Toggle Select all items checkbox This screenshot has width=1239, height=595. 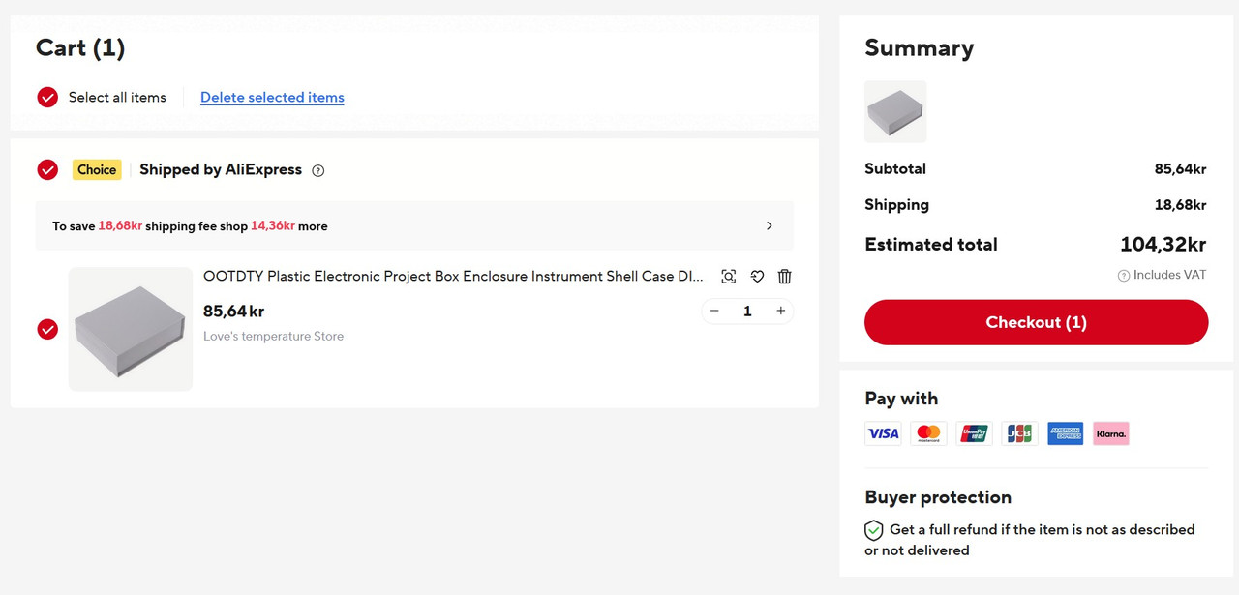click(47, 97)
